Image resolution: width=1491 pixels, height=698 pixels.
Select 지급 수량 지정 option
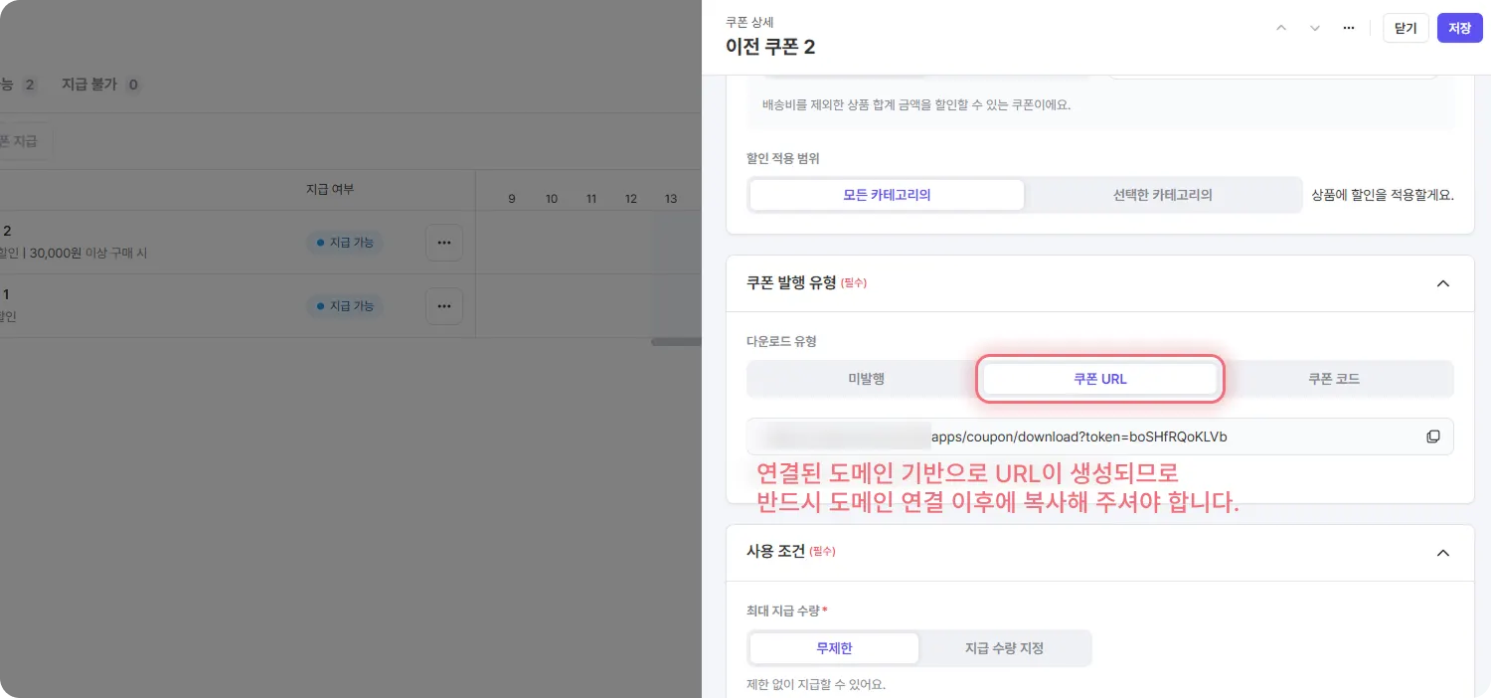[1004, 648]
